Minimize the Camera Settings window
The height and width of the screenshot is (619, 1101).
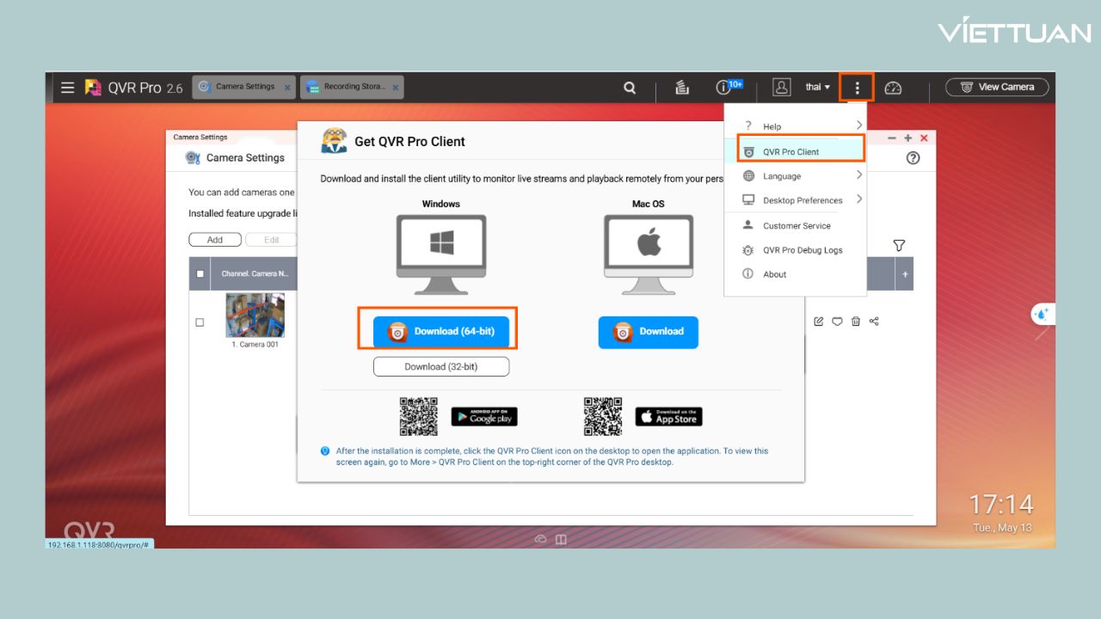[892, 138]
